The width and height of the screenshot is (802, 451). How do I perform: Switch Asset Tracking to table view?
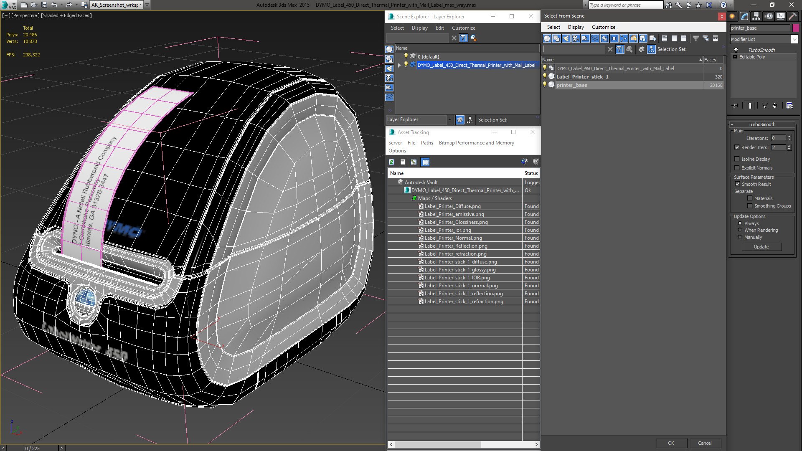425,162
